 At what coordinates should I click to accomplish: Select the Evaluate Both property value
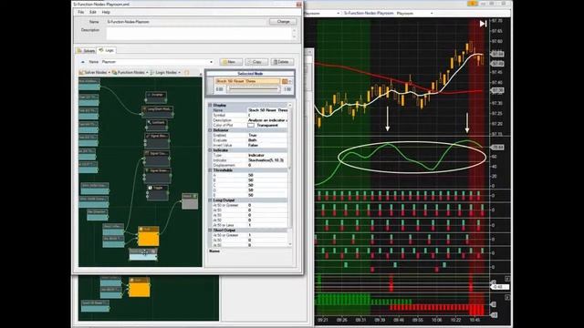point(267,140)
